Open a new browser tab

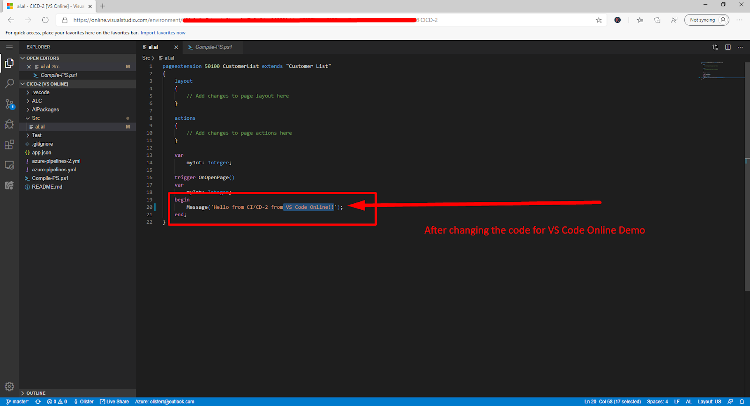(102, 6)
